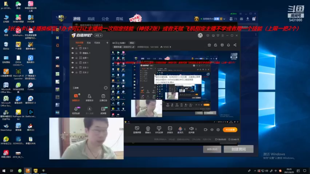Switch to the first scene tab
Screen dimensions: 310x174
point(79,43)
